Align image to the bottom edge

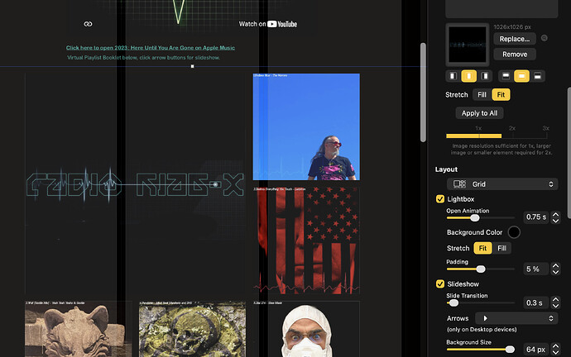[x=538, y=76]
